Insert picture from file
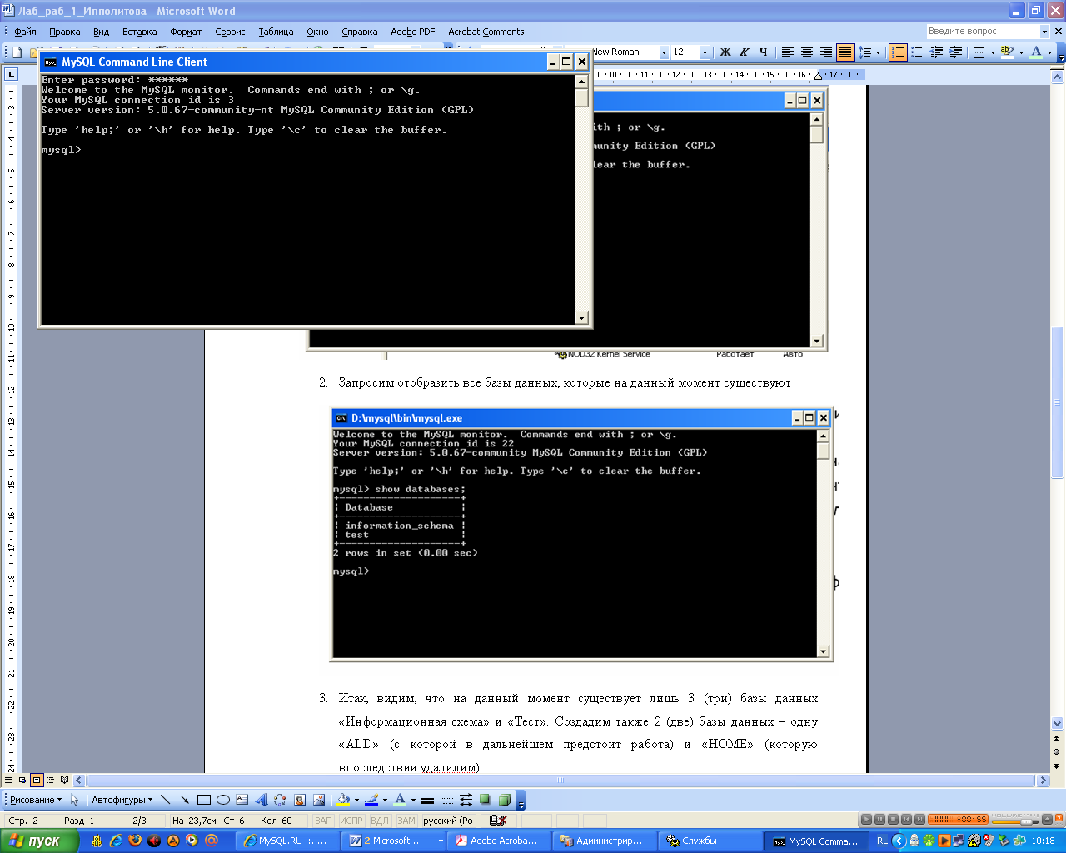This screenshot has height=853, width=1066. point(318,800)
